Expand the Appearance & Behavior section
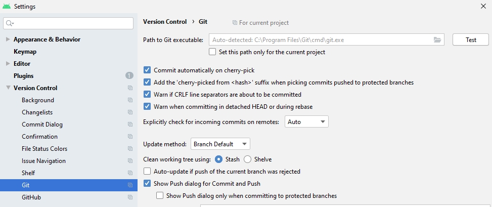492x207 pixels. pyautogui.click(x=8, y=39)
